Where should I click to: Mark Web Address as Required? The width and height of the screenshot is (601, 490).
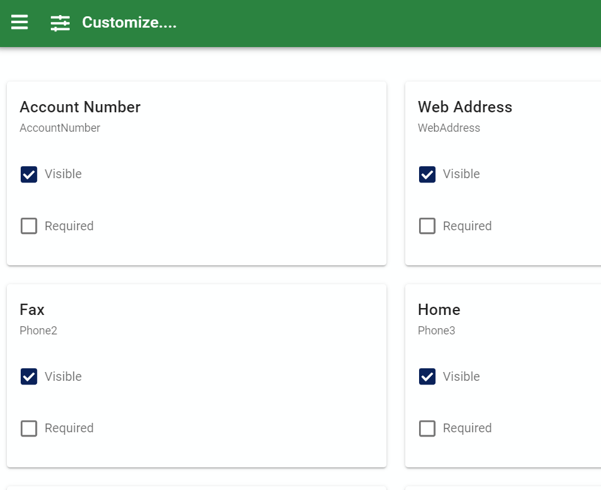pos(427,226)
